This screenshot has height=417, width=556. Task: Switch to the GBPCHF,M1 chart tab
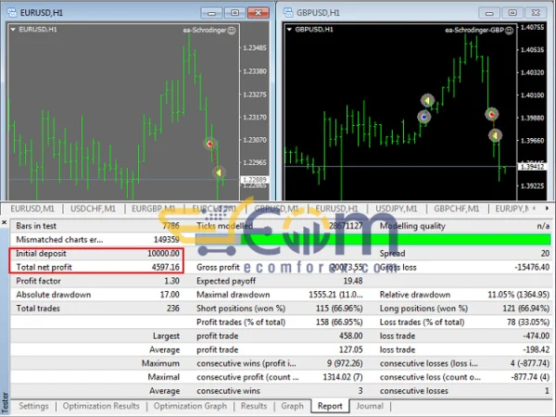coord(456,208)
